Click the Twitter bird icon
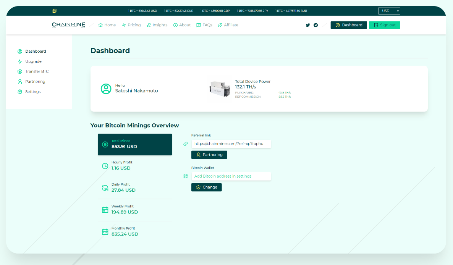 click(x=308, y=25)
